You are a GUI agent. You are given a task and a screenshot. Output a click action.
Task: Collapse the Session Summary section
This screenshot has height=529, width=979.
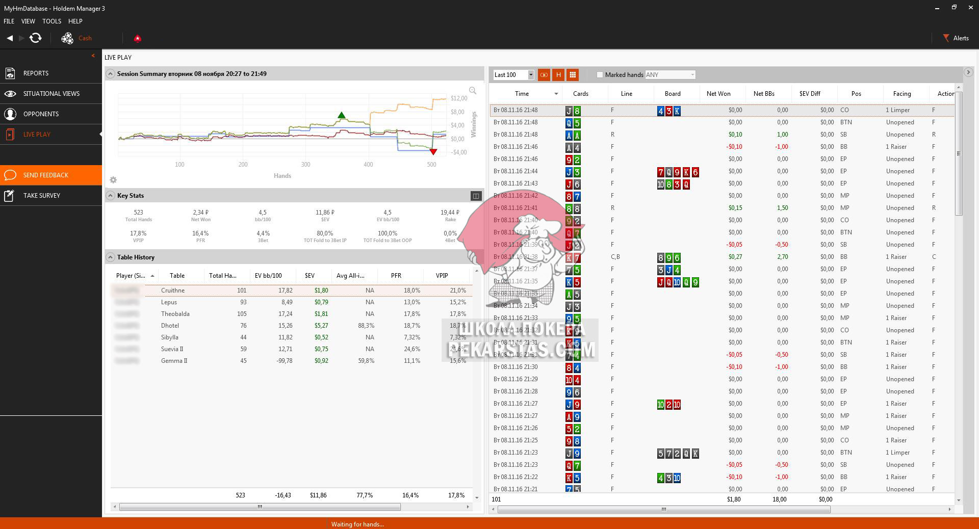[110, 74]
